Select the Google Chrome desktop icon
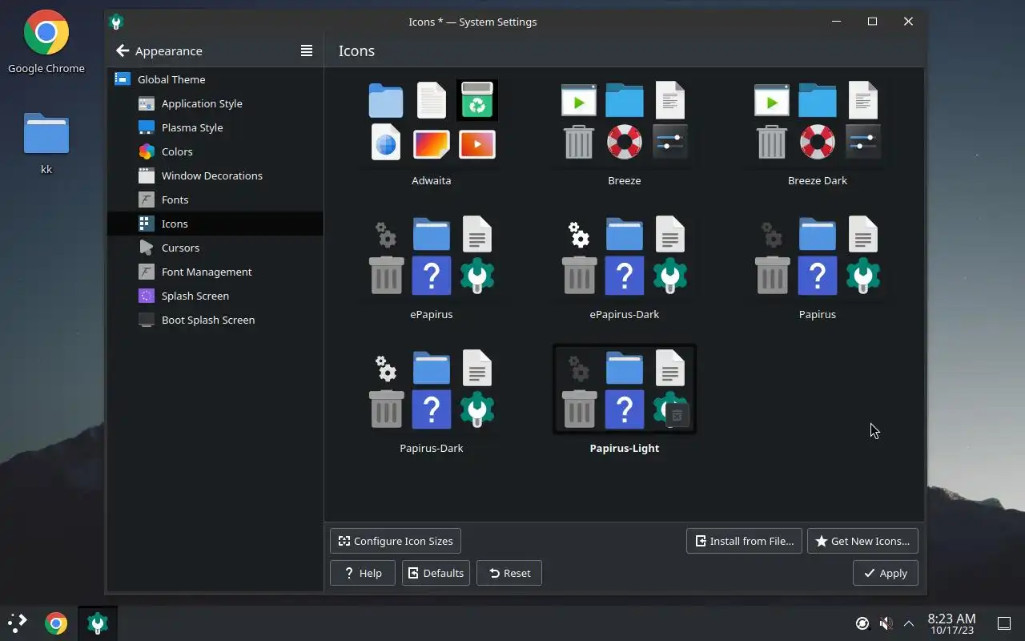1025x641 pixels. click(x=46, y=42)
